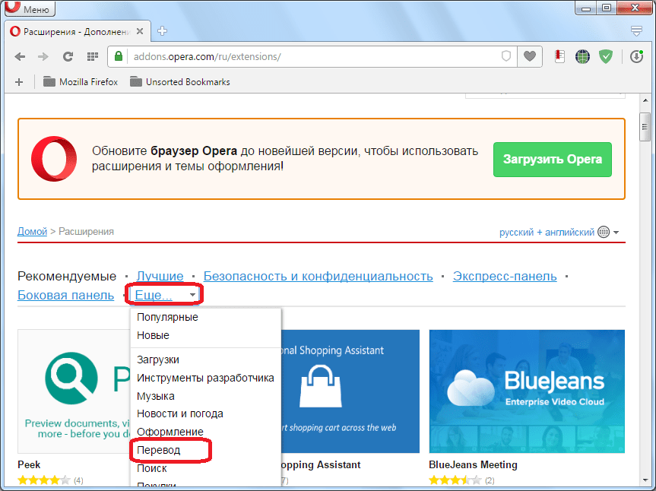Click the green shield extension icon
This screenshot has width=656, height=491.
pos(606,56)
